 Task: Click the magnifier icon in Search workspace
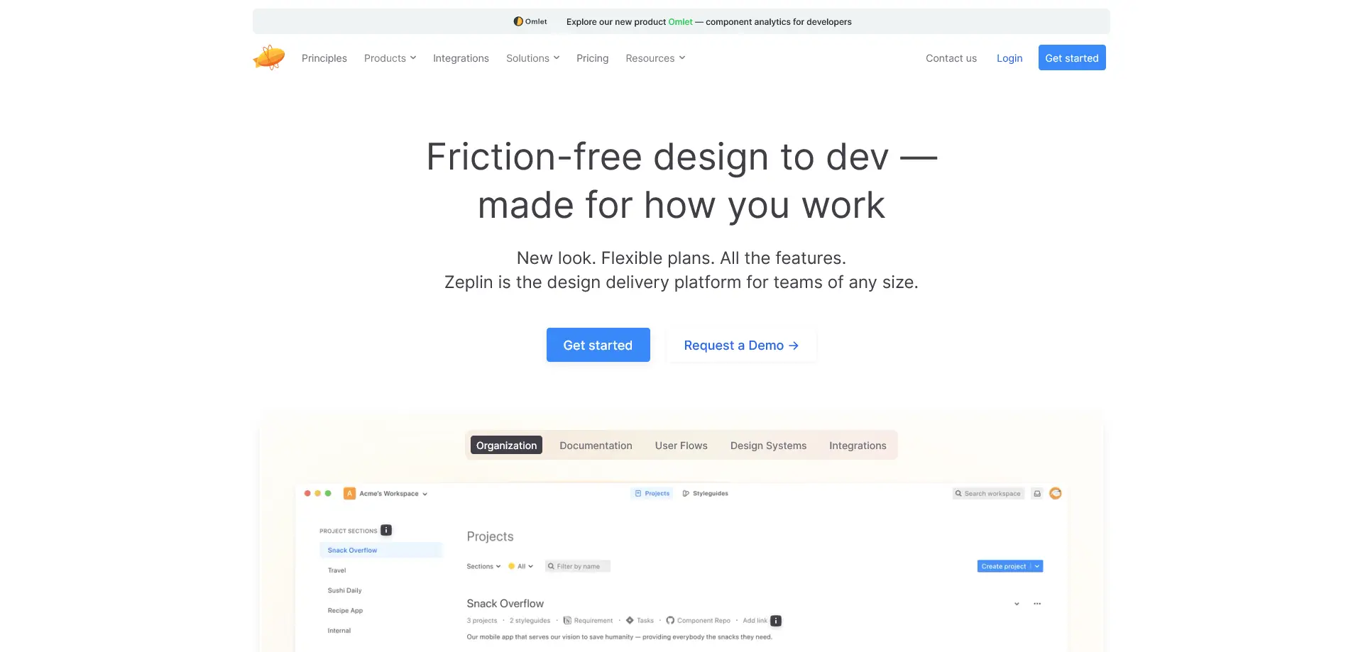tap(958, 494)
